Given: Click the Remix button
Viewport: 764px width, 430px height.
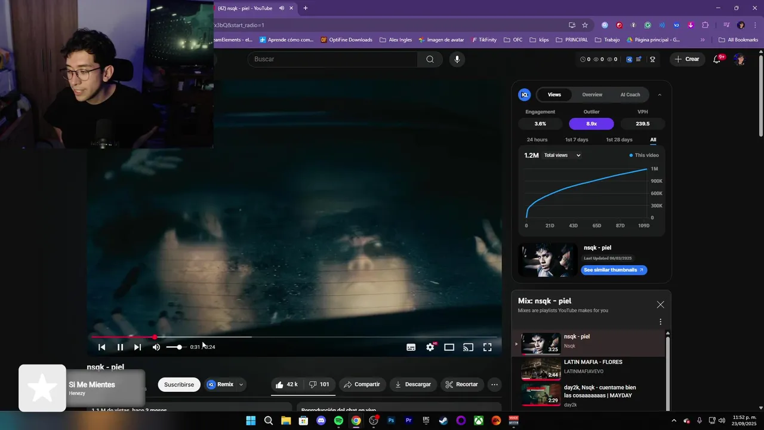Looking at the screenshot, I should tap(220, 385).
